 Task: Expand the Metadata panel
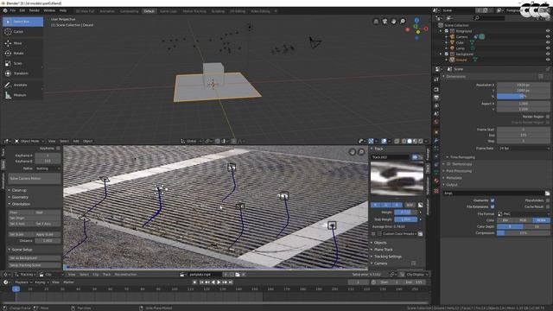pyautogui.click(x=454, y=178)
